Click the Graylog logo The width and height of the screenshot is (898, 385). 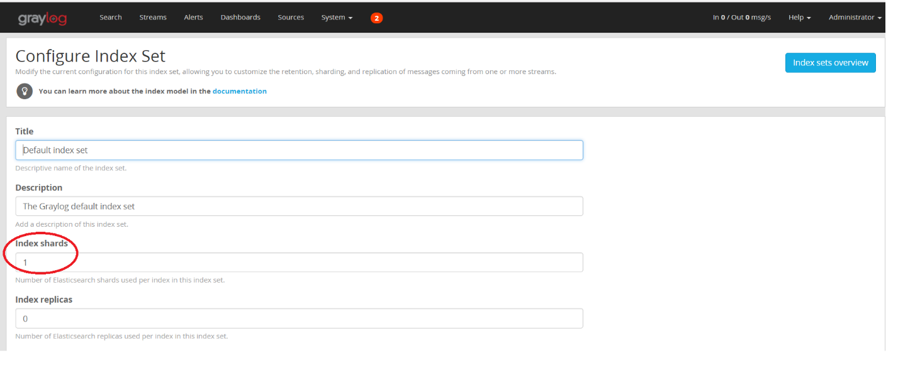pyautogui.click(x=42, y=18)
